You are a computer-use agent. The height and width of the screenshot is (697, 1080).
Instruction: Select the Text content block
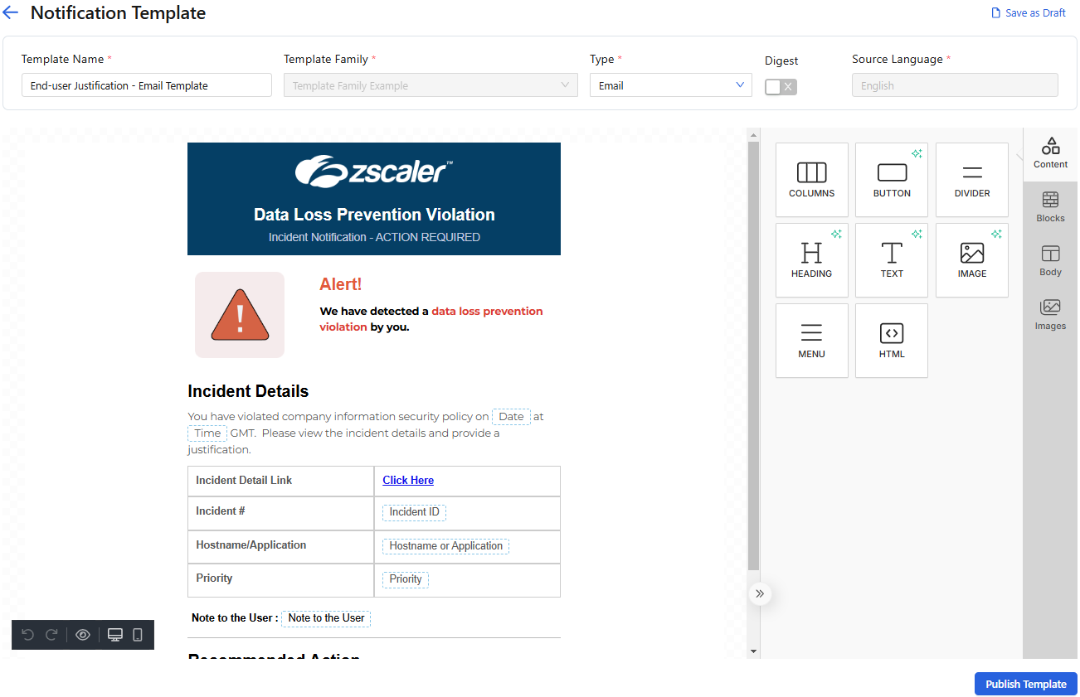[x=891, y=259]
